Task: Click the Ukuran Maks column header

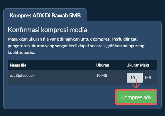Action: point(138,65)
